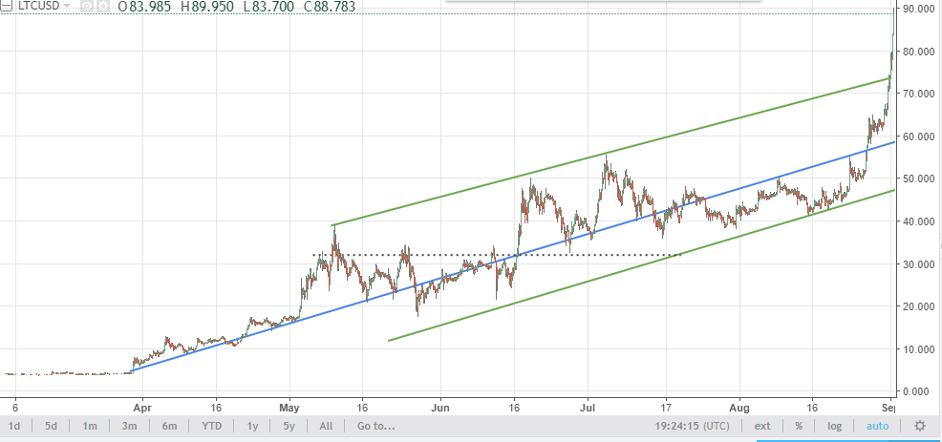This screenshot has width=942, height=442.
Task: Show the 1y time range
Action: pos(253,425)
